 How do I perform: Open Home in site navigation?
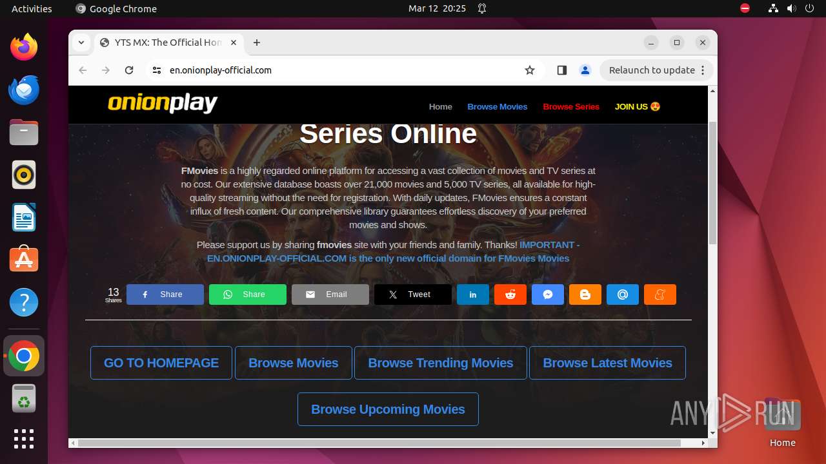tap(441, 107)
